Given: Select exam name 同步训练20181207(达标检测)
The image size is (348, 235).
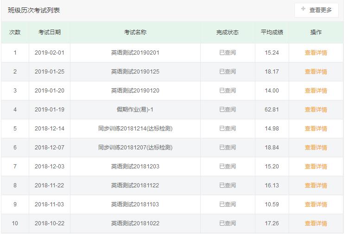Looking at the screenshot, I should (x=135, y=148).
